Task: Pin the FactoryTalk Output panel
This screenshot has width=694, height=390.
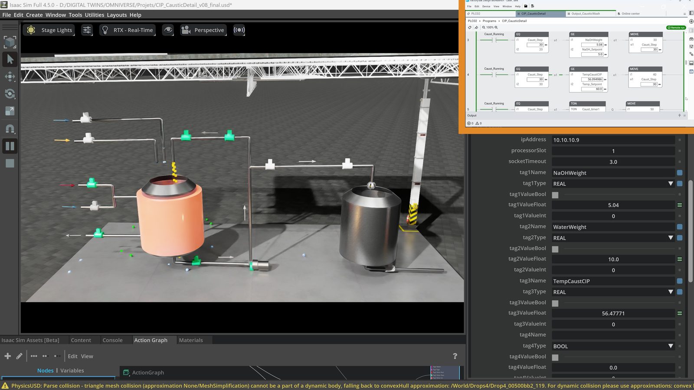Action: (679, 116)
